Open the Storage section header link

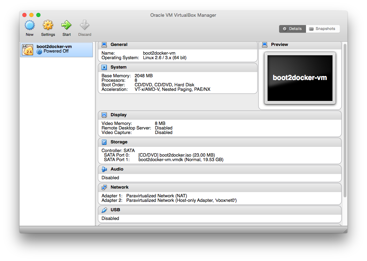pos(119,142)
